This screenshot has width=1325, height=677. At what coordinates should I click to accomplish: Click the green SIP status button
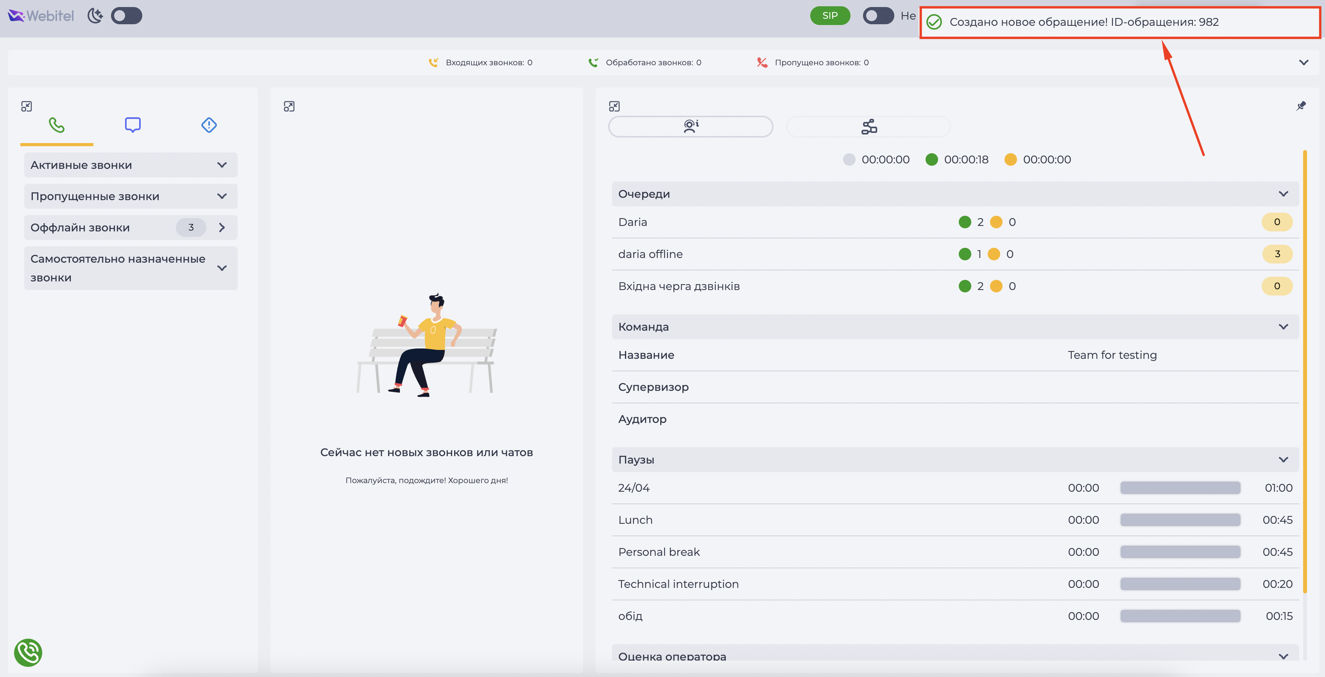click(830, 15)
